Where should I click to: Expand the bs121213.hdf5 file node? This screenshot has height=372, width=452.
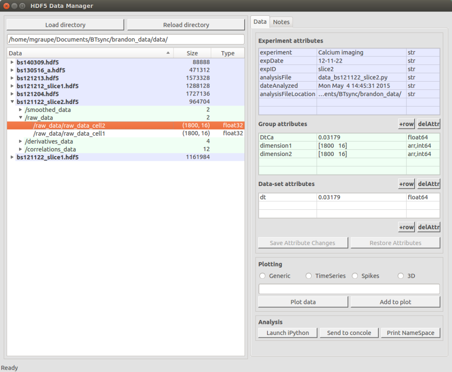[12, 78]
